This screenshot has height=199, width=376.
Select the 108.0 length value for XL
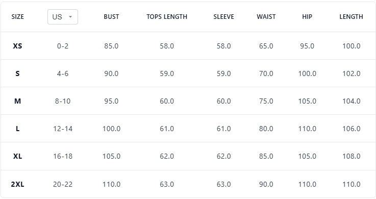click(x=352, y=156)
